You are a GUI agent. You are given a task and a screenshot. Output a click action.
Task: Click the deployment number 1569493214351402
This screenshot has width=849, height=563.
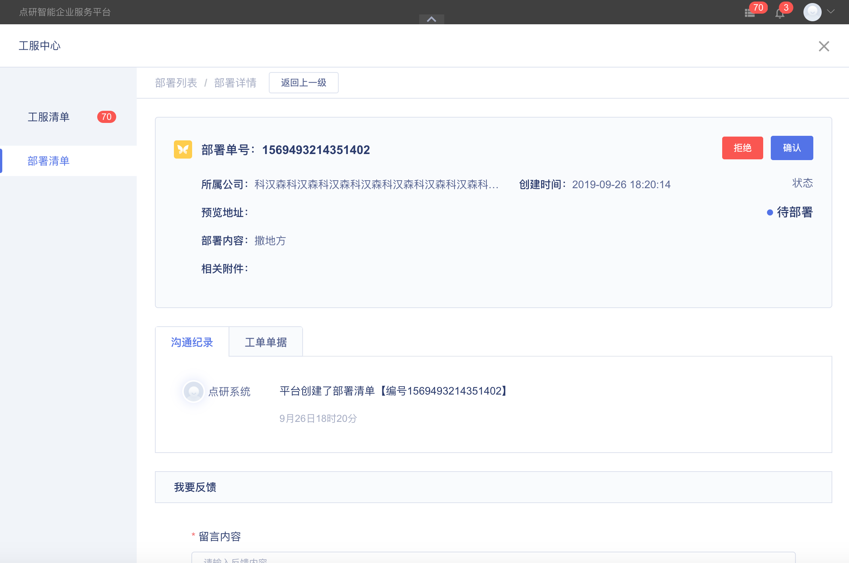point(316,150)
